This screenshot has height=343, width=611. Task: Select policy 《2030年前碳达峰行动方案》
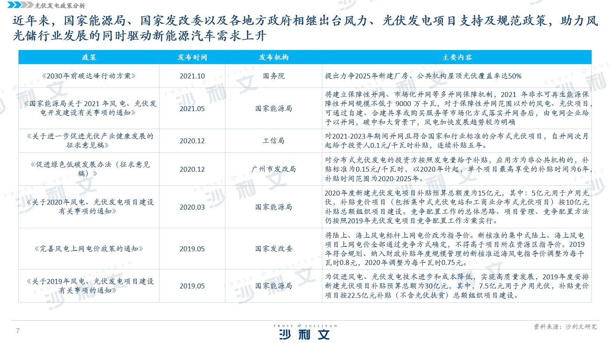click(89, 76)
